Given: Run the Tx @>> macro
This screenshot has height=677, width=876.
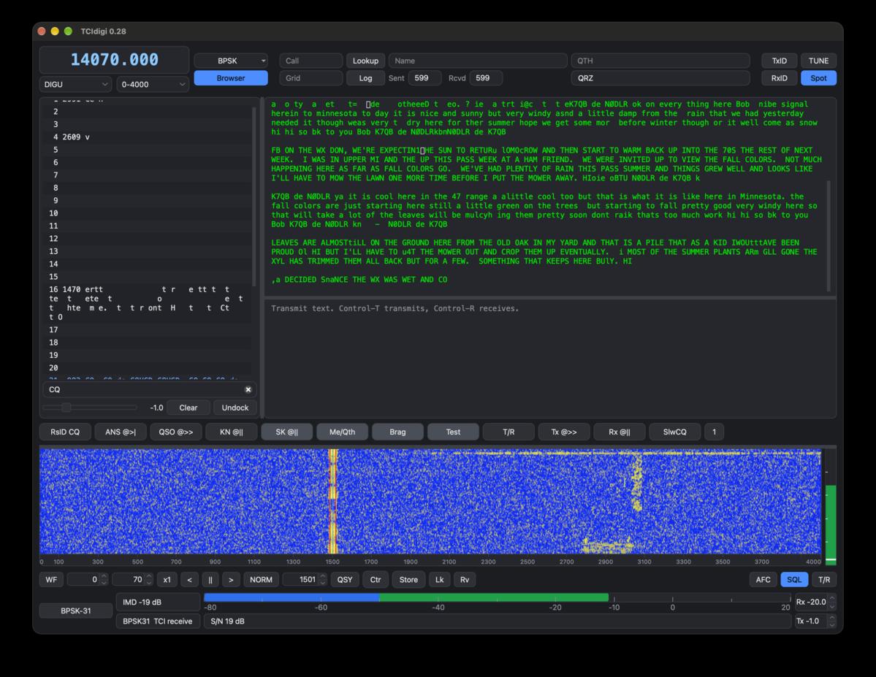Looking at the screenshot, I should click(x=564, y=432).
